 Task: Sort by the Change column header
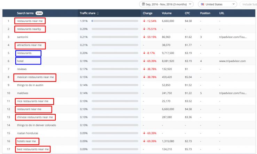coord(147,13)
